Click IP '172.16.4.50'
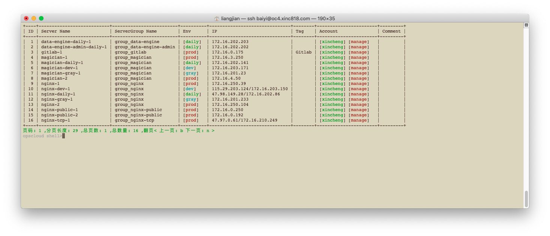The width and height of the screenshot is (550, 236). click(x=226, y=79)
